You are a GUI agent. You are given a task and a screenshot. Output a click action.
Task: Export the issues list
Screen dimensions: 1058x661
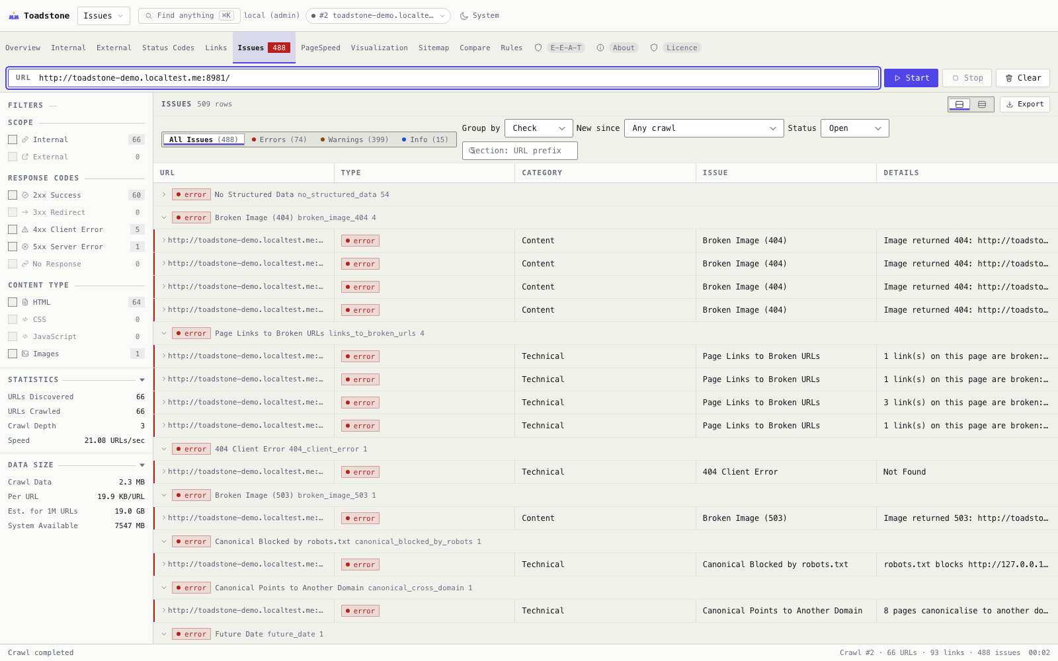click(1024, 104)
